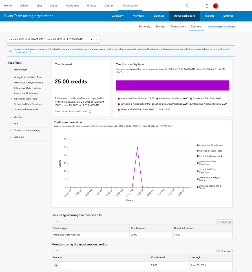Screen dimensions: 252x272
Task: Open the app launcher grid
Action: pyautogui.click(x=206, y=6)
